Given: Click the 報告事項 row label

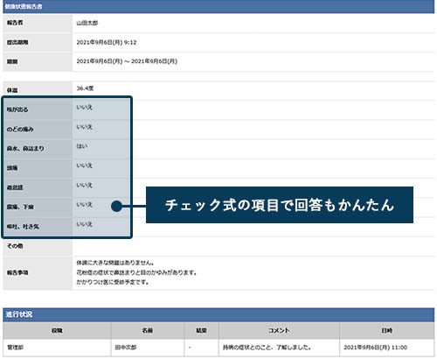Looking at the screenshot, I should [17, 272].
